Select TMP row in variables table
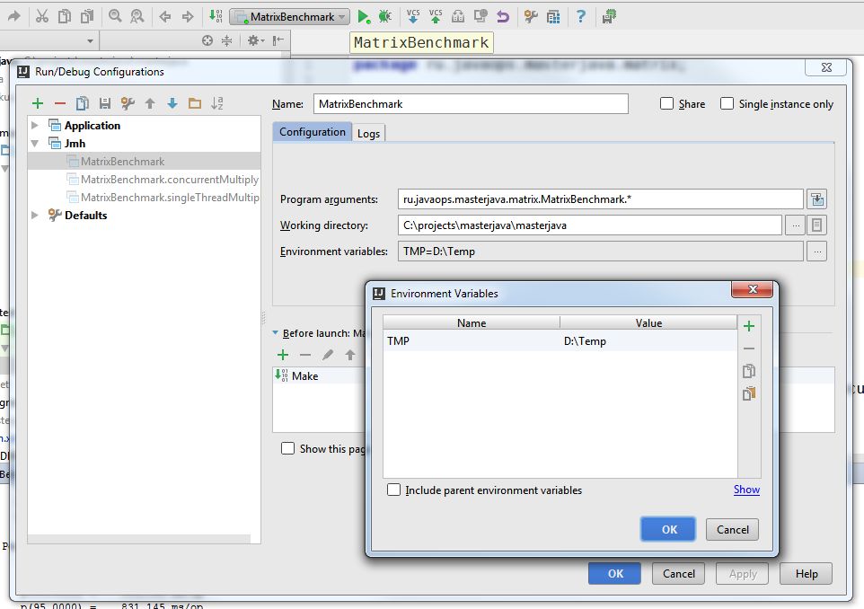Viewport: 864px width, 609px height. pos(560,341)
